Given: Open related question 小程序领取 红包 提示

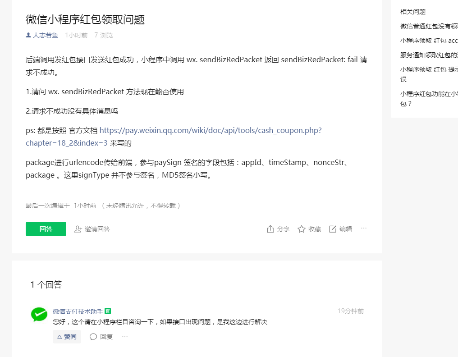Looking at the screenshot, I should (429, 74).
